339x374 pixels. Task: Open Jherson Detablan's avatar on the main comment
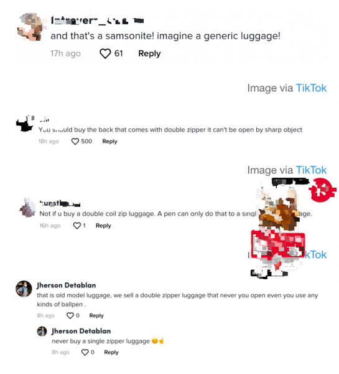[24, 289]
